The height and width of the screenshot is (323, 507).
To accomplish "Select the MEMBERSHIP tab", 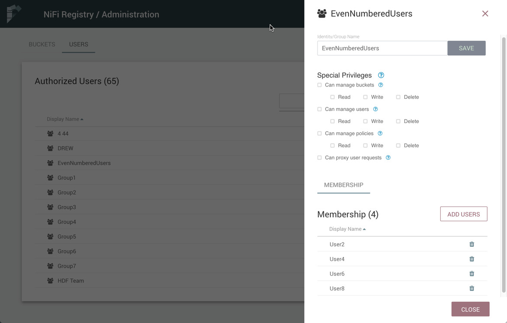I will click(344, 185).
